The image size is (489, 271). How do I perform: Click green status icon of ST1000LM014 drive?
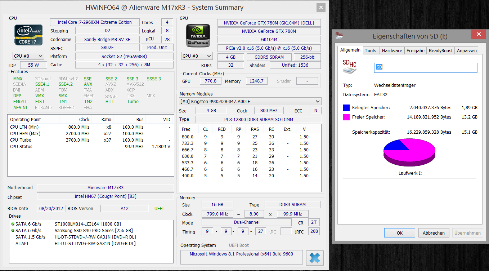tap(13, 224)
